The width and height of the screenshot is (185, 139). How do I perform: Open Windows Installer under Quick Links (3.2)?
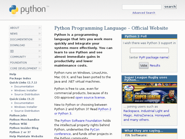(x=26, y=107)
